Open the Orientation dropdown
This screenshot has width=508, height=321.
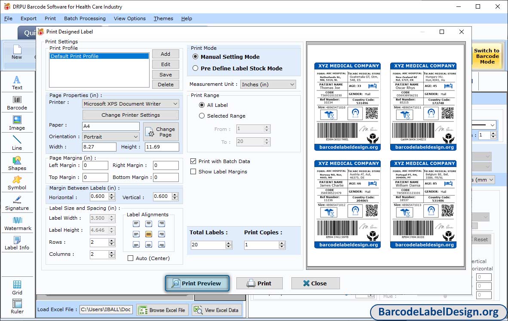(x=111, y=137)
